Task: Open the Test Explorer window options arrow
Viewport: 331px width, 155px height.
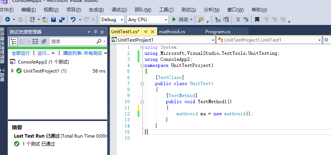Action: tap(89, 32)
